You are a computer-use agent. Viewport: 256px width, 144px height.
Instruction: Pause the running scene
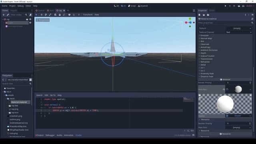click(230, 6)
